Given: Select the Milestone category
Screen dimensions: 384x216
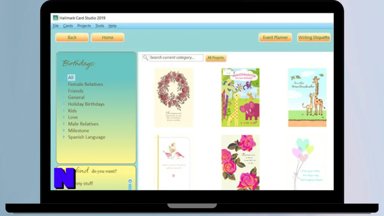Looking at the screenshot, I should 78,130.
